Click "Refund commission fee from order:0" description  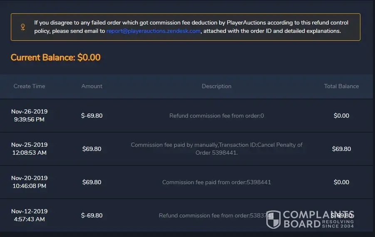tap(216, 116)
